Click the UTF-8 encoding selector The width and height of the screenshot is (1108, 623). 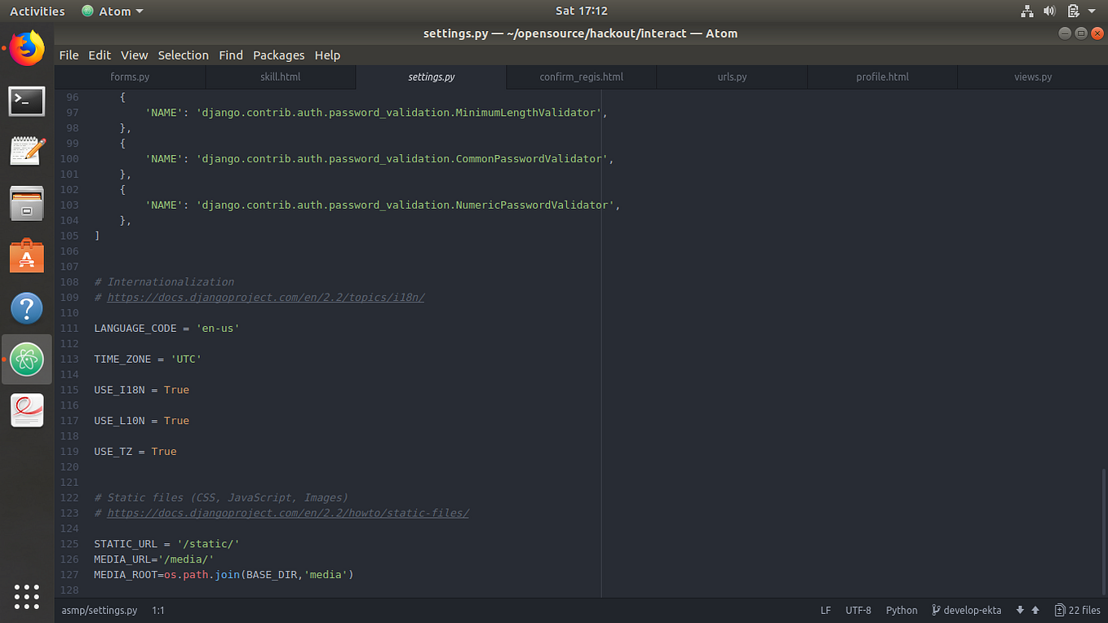coord(858,610)
